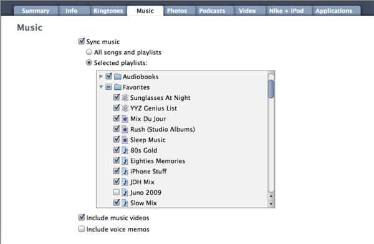Disable Include music videos
This screenshot has width=374, height=244.
81,217
